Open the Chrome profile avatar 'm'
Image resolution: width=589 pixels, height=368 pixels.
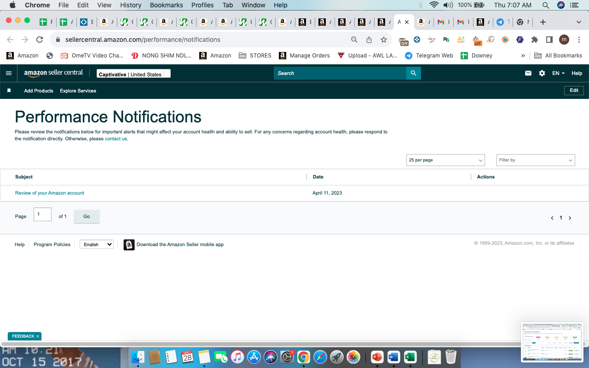pos(564,40)
